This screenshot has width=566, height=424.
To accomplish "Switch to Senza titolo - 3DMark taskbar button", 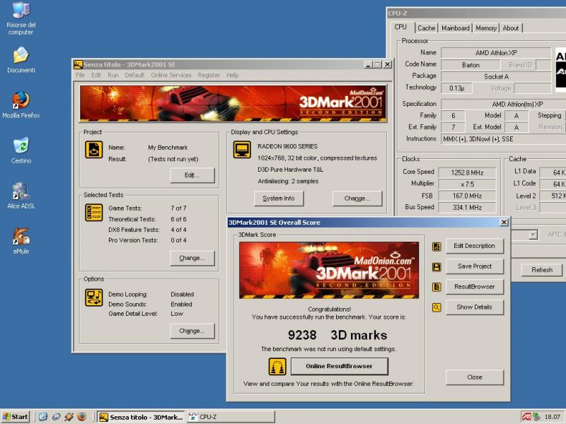I will coord(141,417).
